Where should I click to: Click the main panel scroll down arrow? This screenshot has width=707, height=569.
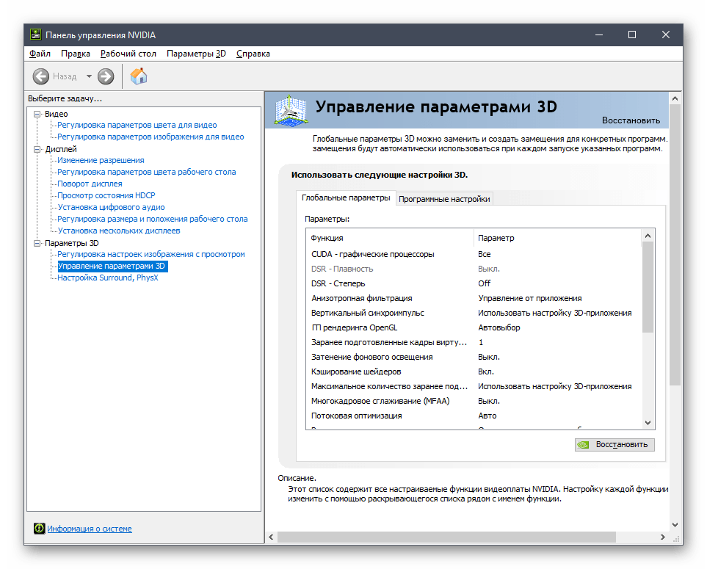point(675,525)
